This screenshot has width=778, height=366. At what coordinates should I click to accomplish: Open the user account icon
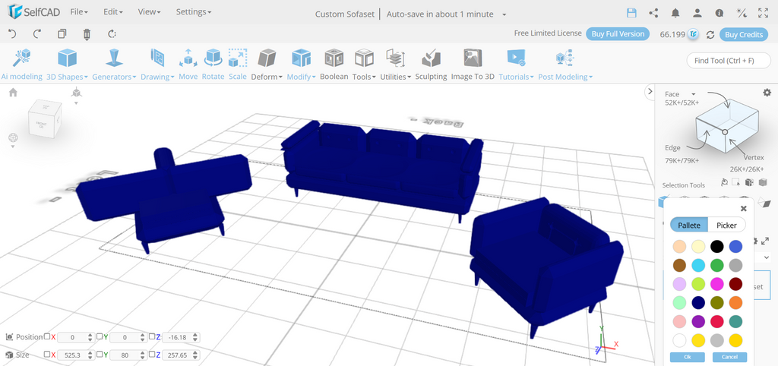tap(697, 13)
